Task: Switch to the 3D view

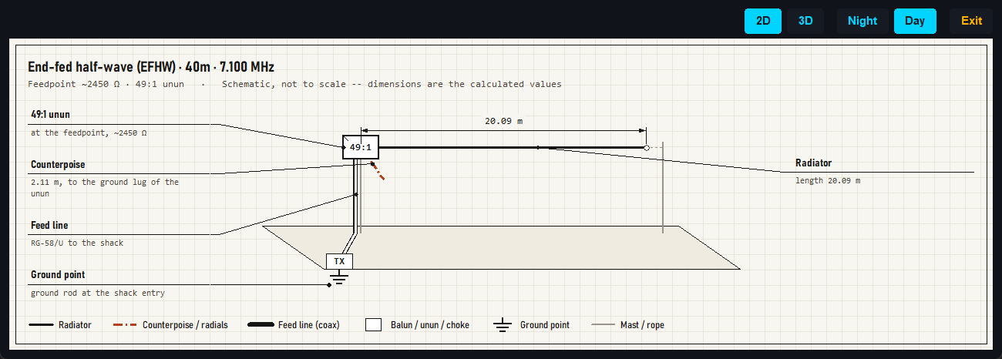Action: tap(805, 21)
